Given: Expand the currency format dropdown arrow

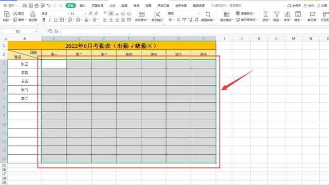Looking at the screenshot, I should pyautogui.click(x=174, y=20).
